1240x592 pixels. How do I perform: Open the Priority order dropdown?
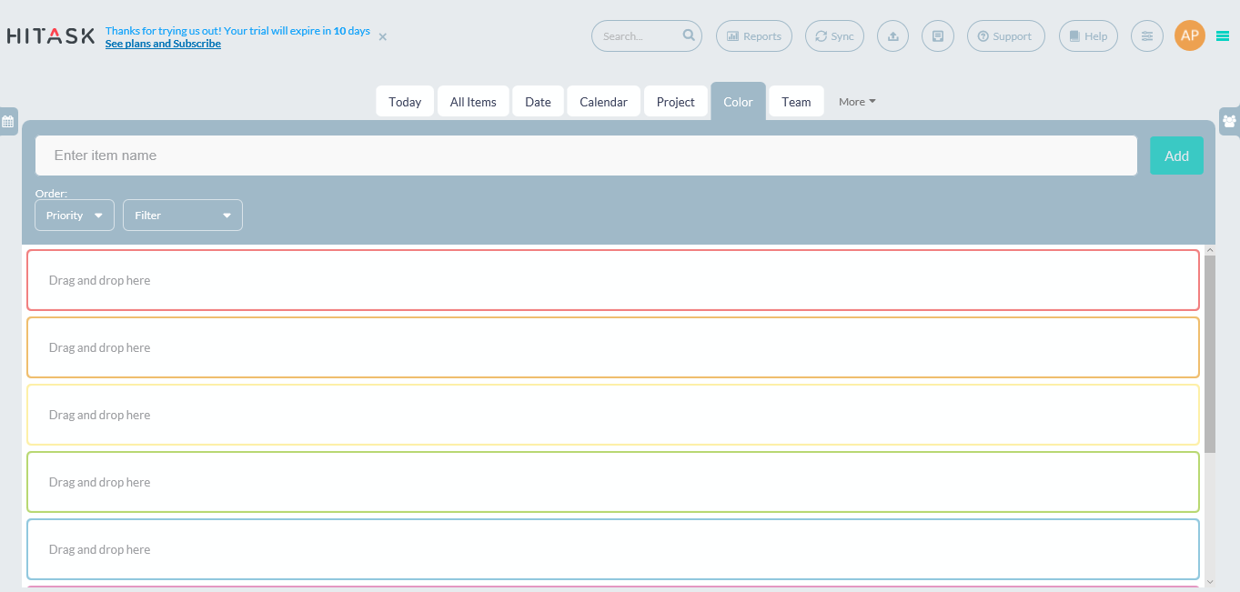(x=75, y=216)
